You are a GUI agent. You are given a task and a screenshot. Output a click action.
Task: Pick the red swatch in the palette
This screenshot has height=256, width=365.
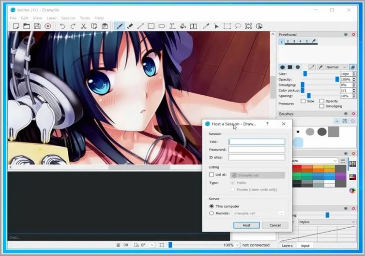(297, 167)
